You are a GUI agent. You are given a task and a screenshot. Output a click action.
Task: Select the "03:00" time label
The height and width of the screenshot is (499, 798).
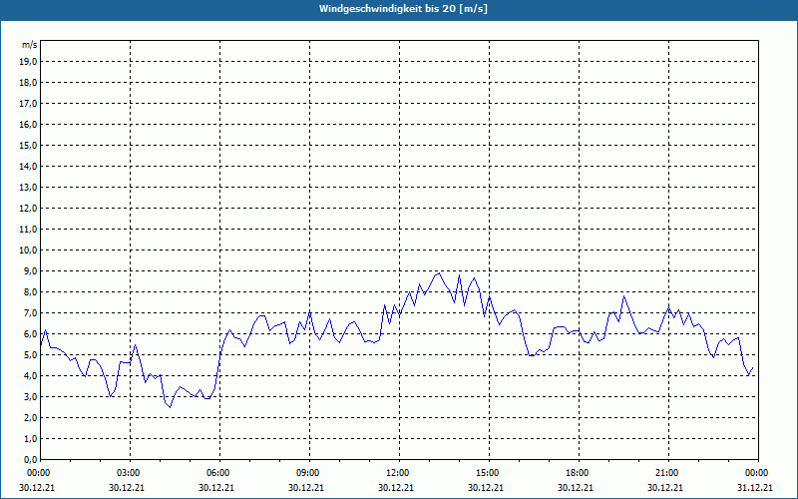(x=130, y=473)
